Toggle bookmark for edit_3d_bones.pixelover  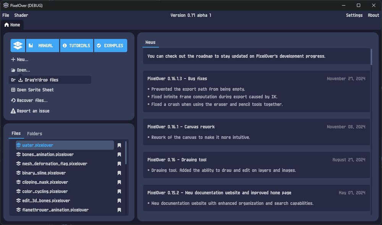119,201
